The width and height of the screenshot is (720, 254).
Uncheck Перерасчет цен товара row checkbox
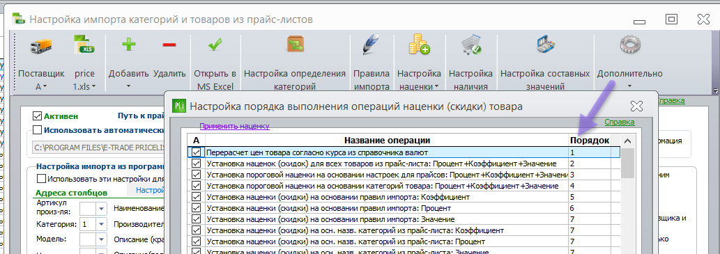tap(197, 152)
